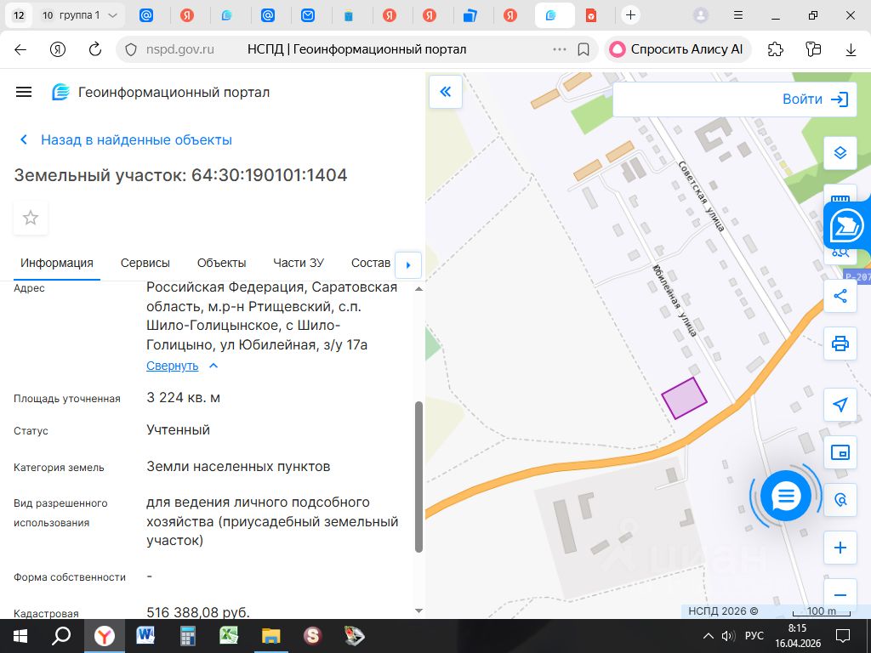Click the info panel scroll-up arrow
The image size is (871, 653).
tap(418, 289)
